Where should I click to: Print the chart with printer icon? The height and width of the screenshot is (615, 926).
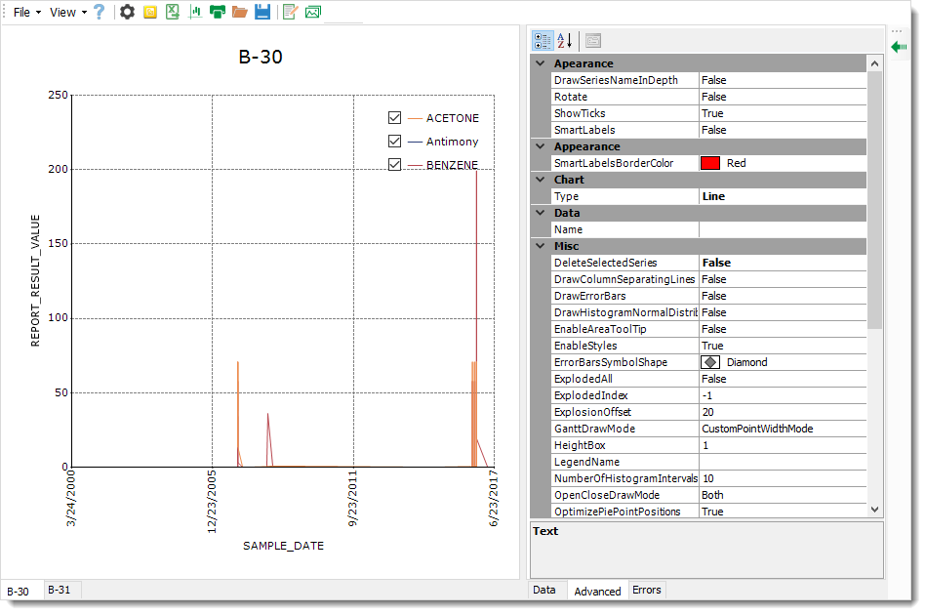[x=218, y=12]
